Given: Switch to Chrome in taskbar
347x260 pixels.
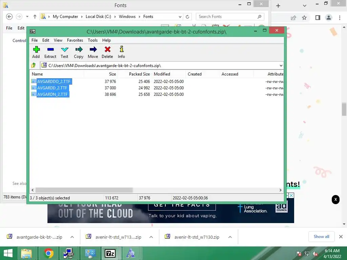Looking at the screenshot, I should click(x=48, y=253).
